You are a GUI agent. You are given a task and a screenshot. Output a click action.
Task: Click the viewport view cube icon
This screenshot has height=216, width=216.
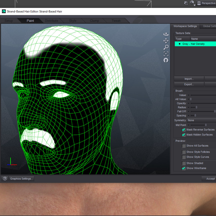pyautogui.click(x=192, y=3)
